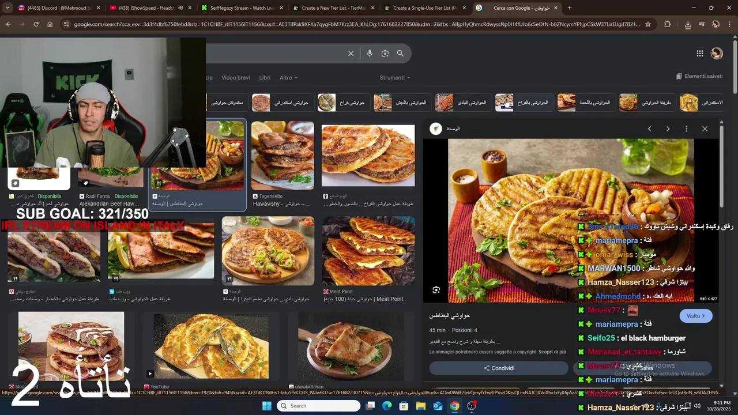Screen dimensions: 738x415
Task: Open Meat Point hawawshi image result
Action: (x=368, y=251)
